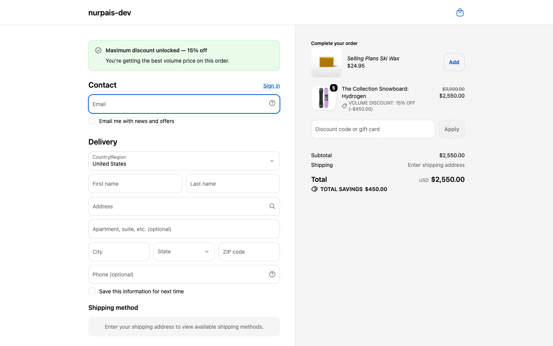Image resolution: width=553 pixels, height=346 pixels.
Task: Click 'Selling Plans Ski Wax' product name
Action: 373,58
